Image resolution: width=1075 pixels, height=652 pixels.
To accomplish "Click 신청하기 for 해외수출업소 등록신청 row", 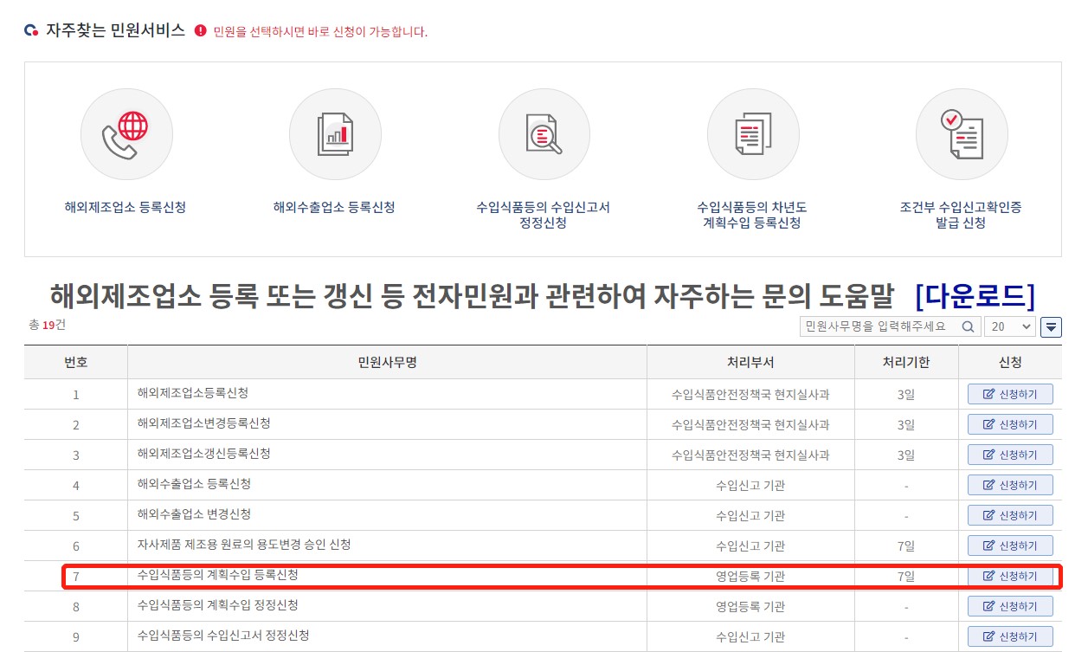I will pyautogui.click(x=1010, y=486).
